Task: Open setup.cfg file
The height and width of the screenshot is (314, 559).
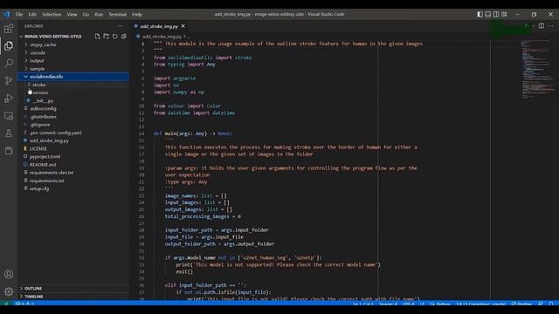Action: pyautogui.click(x=73, y=188)
